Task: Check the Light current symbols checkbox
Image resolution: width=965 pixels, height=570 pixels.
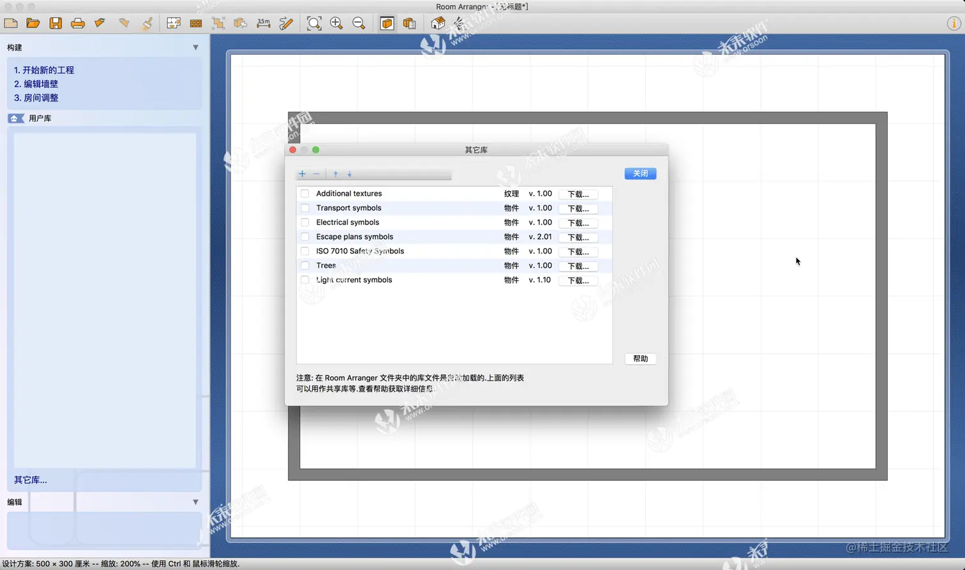Action: (305, 280)
